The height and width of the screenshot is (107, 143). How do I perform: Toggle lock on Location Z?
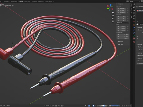[x=128, y=12]
